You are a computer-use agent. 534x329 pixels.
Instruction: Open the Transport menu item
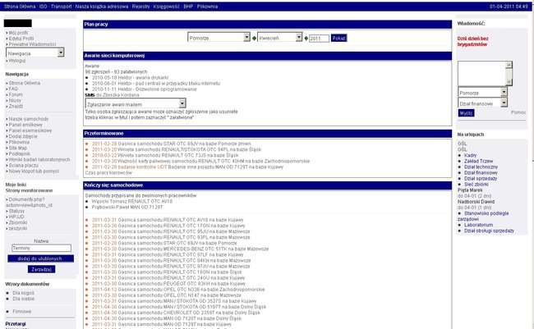coord(57,6)
